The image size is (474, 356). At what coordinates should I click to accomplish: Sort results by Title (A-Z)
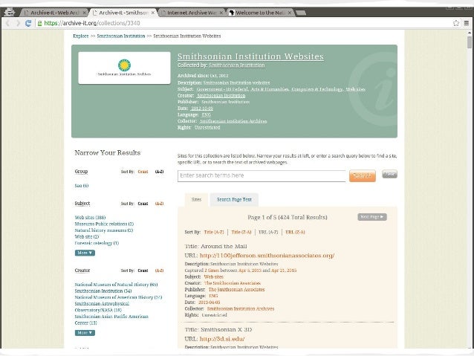[214, 232]
